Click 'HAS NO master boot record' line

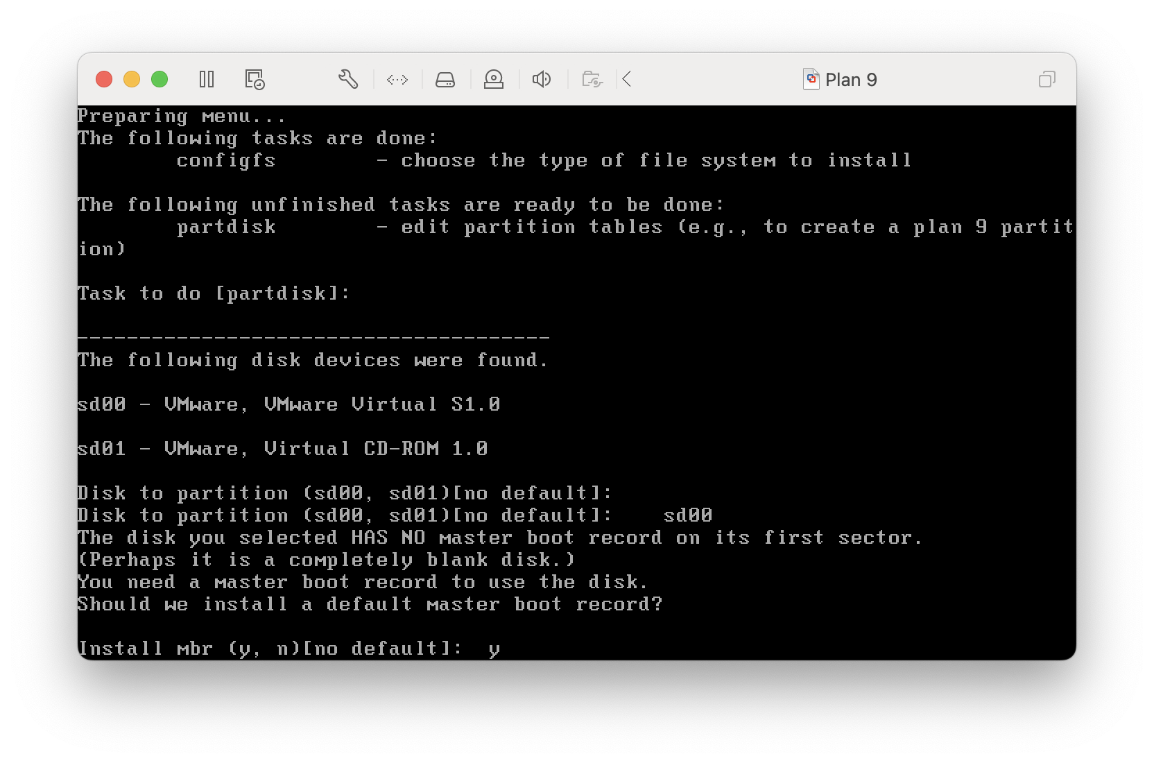(x=499, y=538)
